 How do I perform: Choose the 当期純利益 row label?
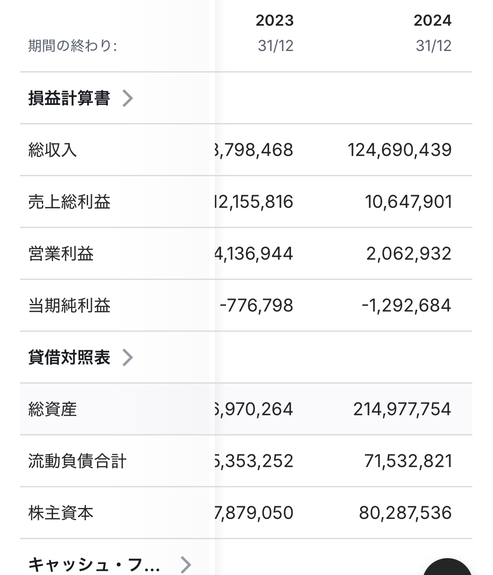click(x=69, y=306)
